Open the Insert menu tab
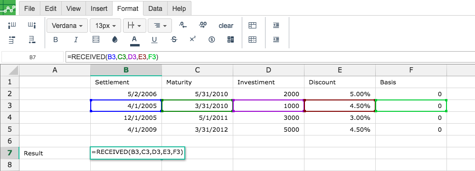Viewport: 475px width, 171px height. 99,9
